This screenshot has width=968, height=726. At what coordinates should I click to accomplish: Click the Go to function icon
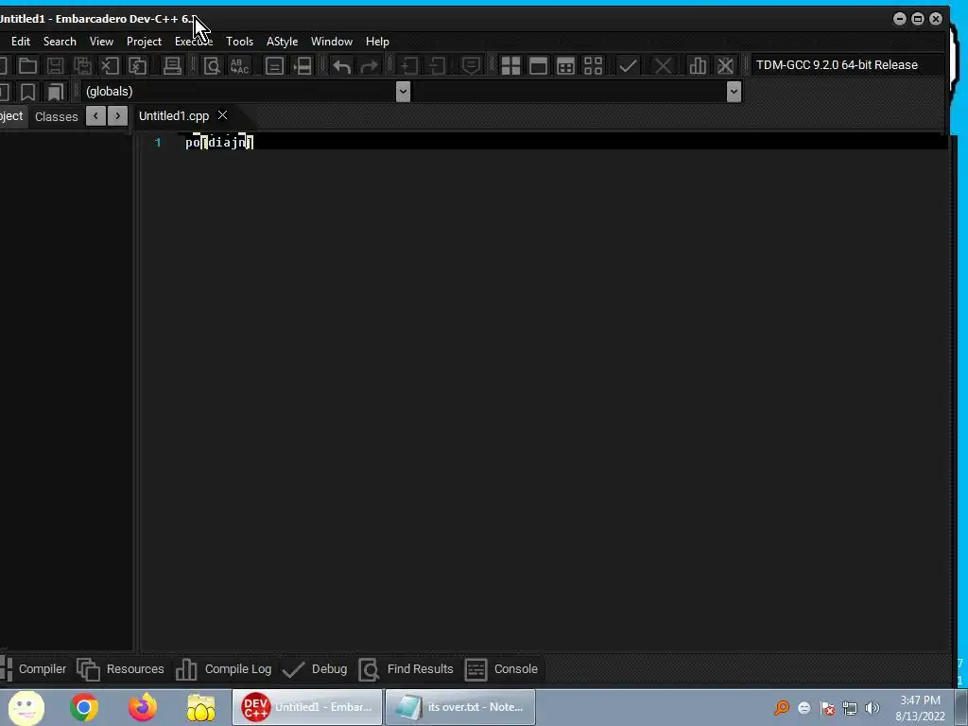pyautogui.click(x=274, y=65)
